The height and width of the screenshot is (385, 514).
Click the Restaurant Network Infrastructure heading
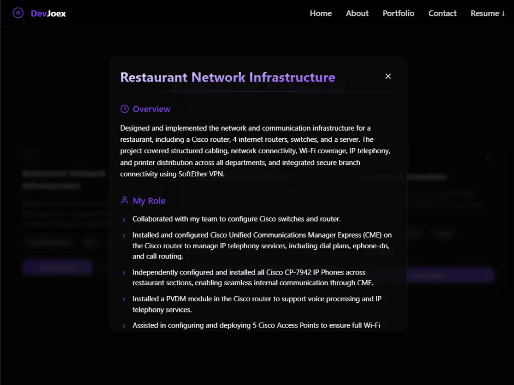click(228, 78)
